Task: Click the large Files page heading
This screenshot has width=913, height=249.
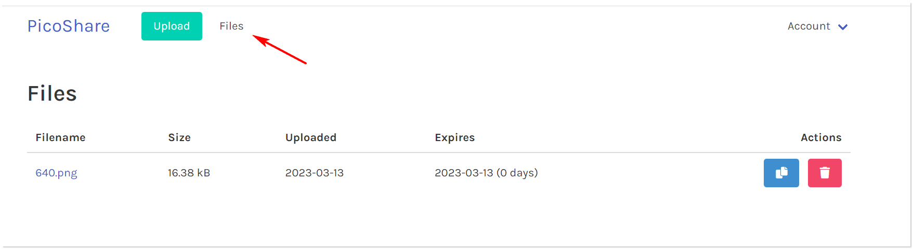Action: (x=52, y=94)
